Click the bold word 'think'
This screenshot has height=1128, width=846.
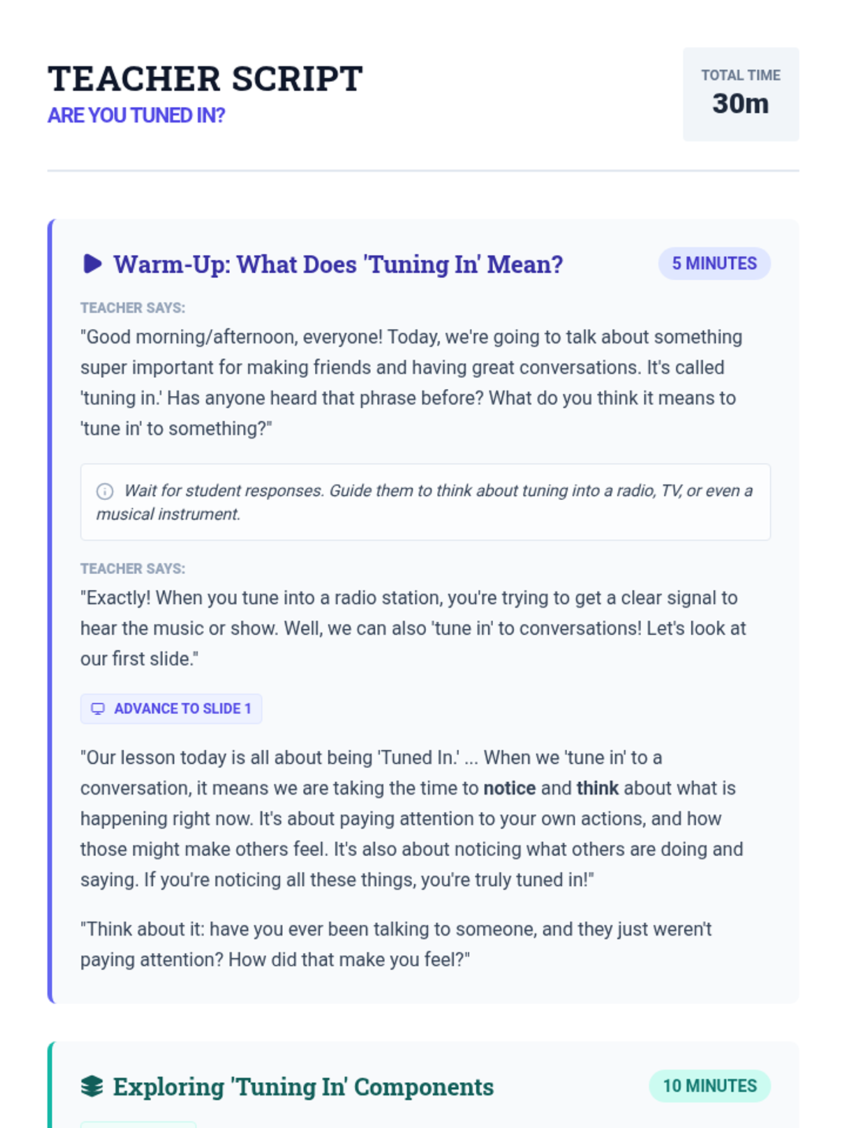tap(597, 788)
